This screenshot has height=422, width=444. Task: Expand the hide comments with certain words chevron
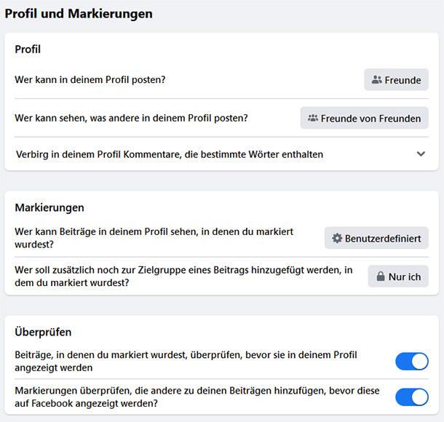pyautogui.click(x=421, y=154)
